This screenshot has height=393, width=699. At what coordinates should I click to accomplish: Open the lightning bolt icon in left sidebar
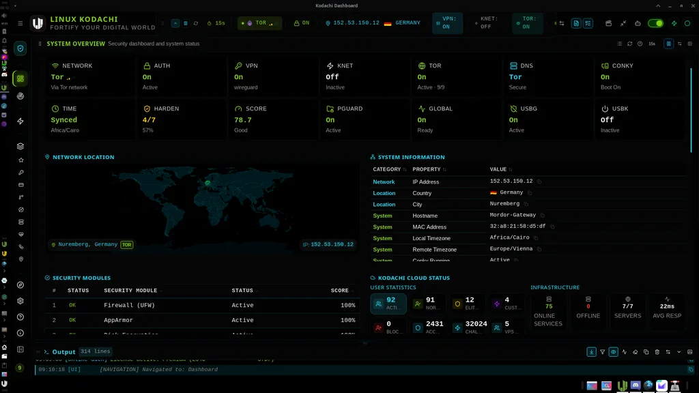[x=20, y=121]
